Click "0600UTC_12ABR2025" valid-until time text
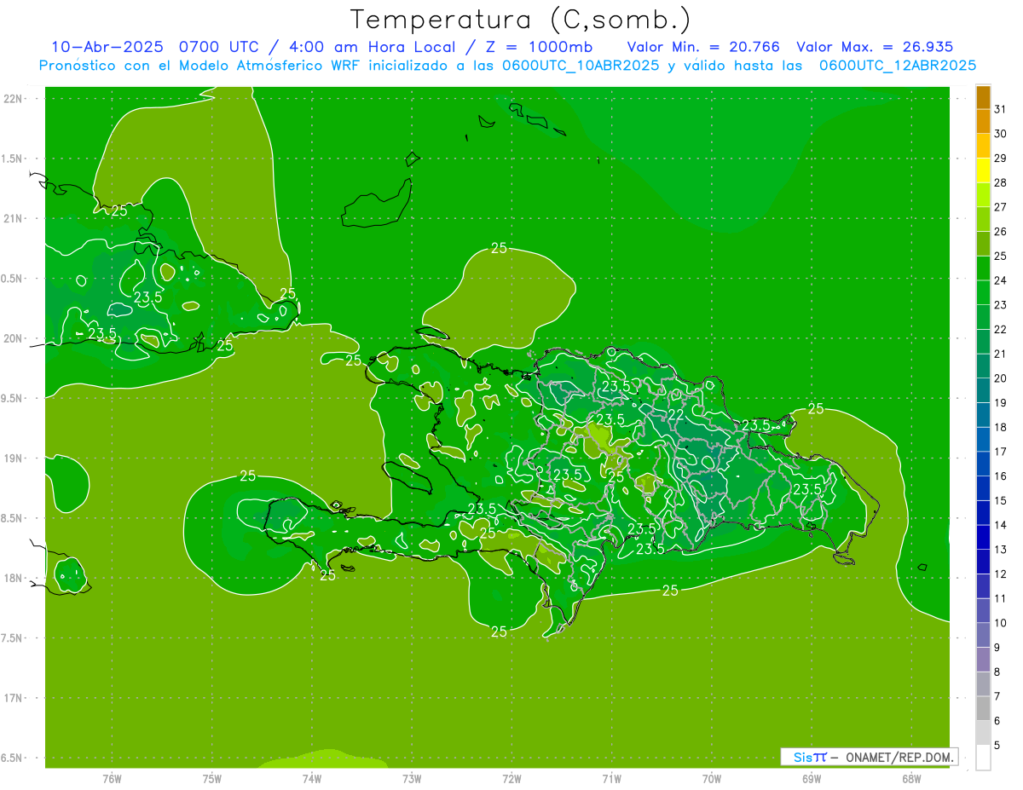 898,66
